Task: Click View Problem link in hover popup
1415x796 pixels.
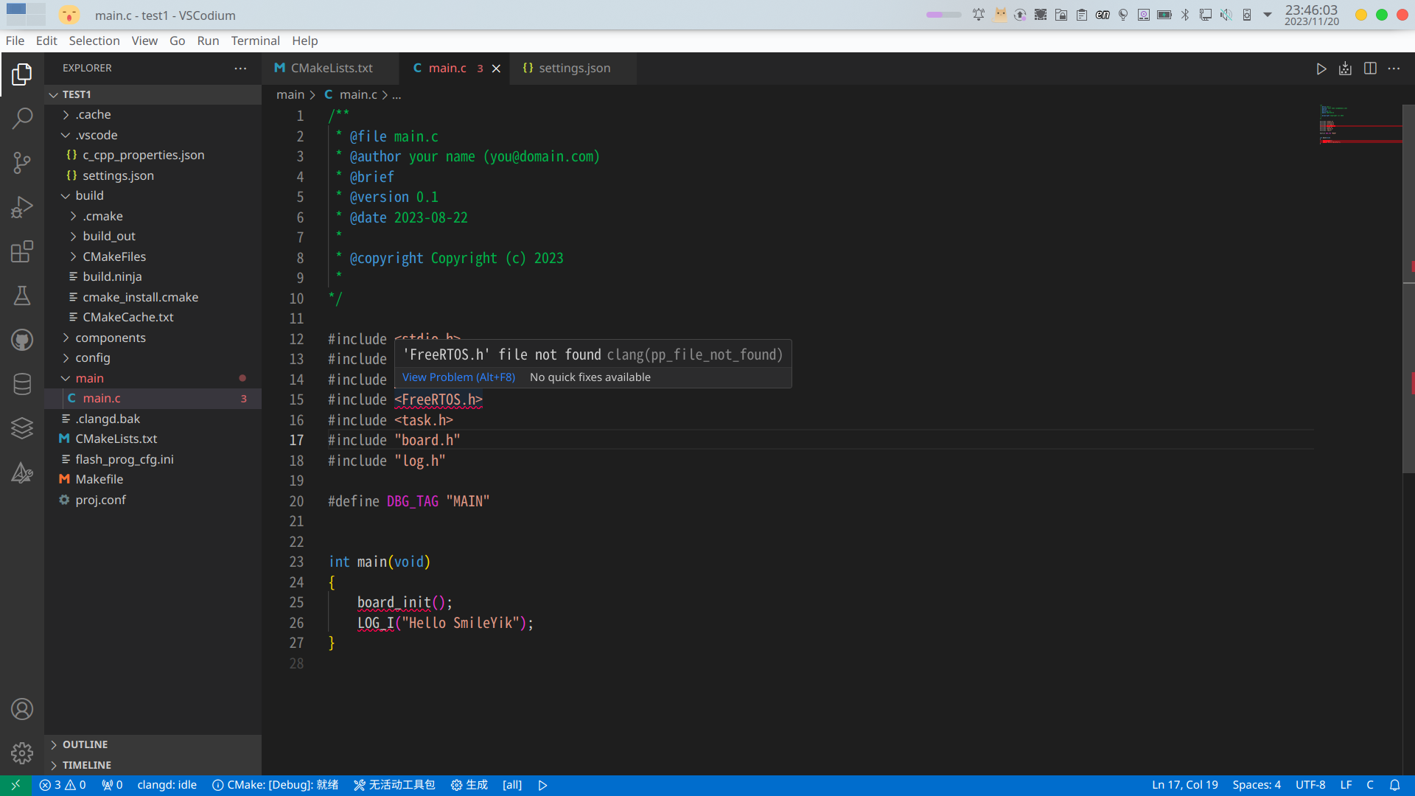Action: tap(458, 377)
